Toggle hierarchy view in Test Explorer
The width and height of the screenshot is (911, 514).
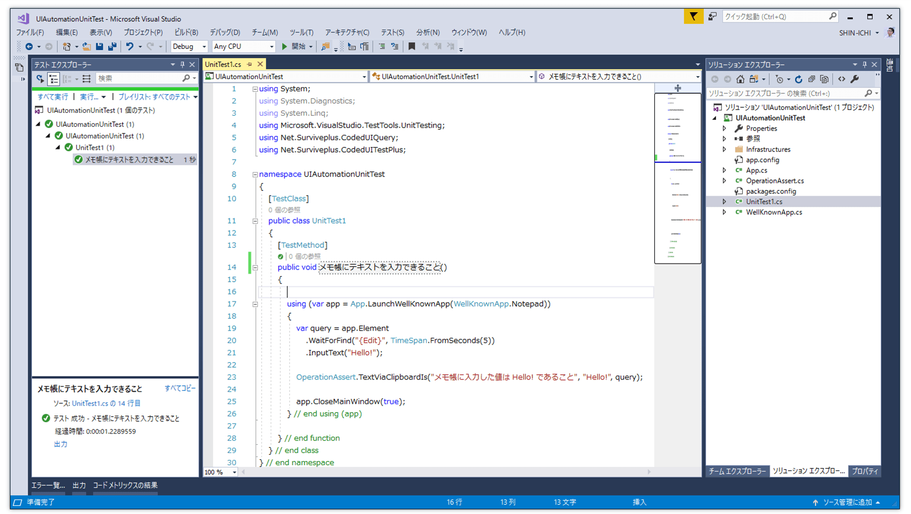click(x=54, y=79)
